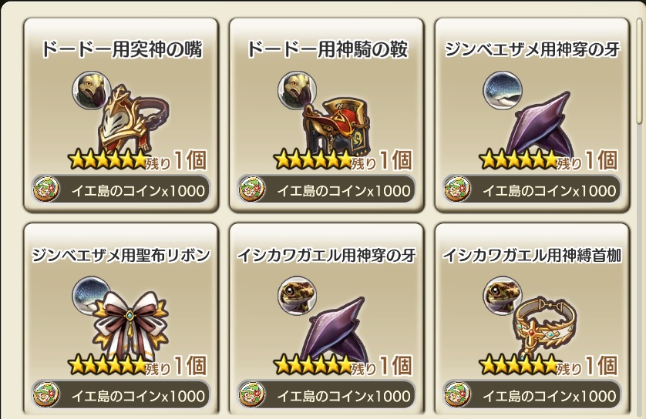Click dodo portrait on ドードー用突神の嘴 card
Screen dimensions: 646x419
(x=92, y=90)
